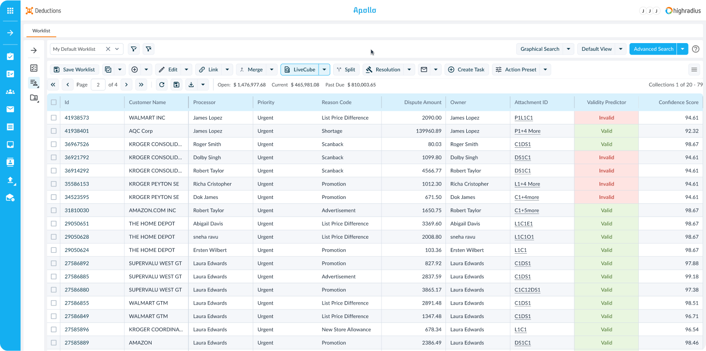Select checkbox for row 35586153
This screenshot has width=706, height=351.
click(54, 184)
